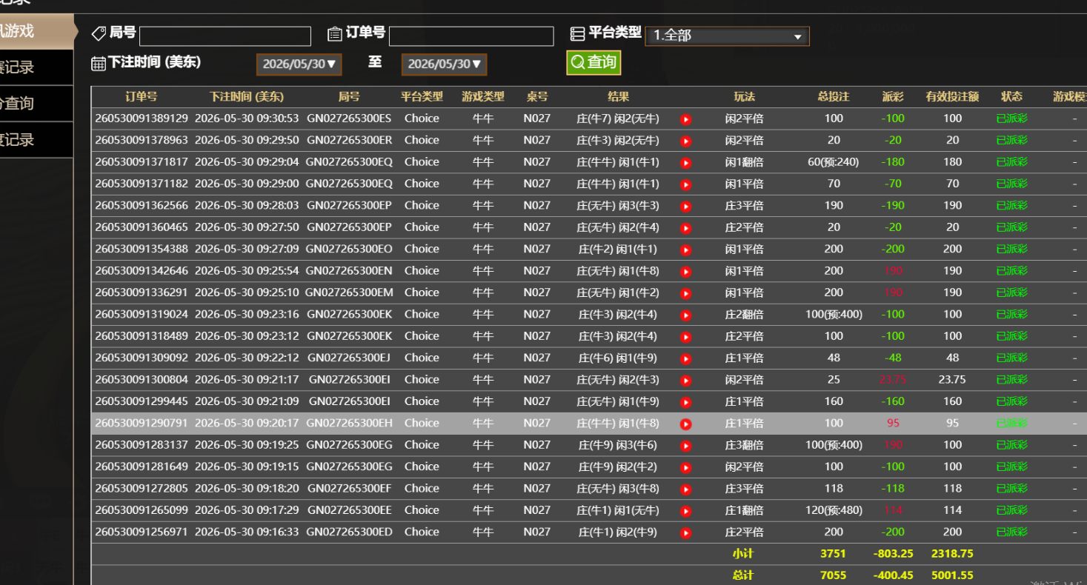This screenshot has height=585, width=1087.
Task: Play replay for order 260530091283137
Action: tap(686, 446)
